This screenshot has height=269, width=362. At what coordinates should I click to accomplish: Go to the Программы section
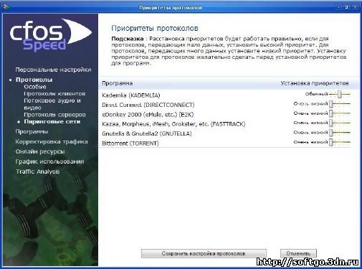tap(32, 131)
